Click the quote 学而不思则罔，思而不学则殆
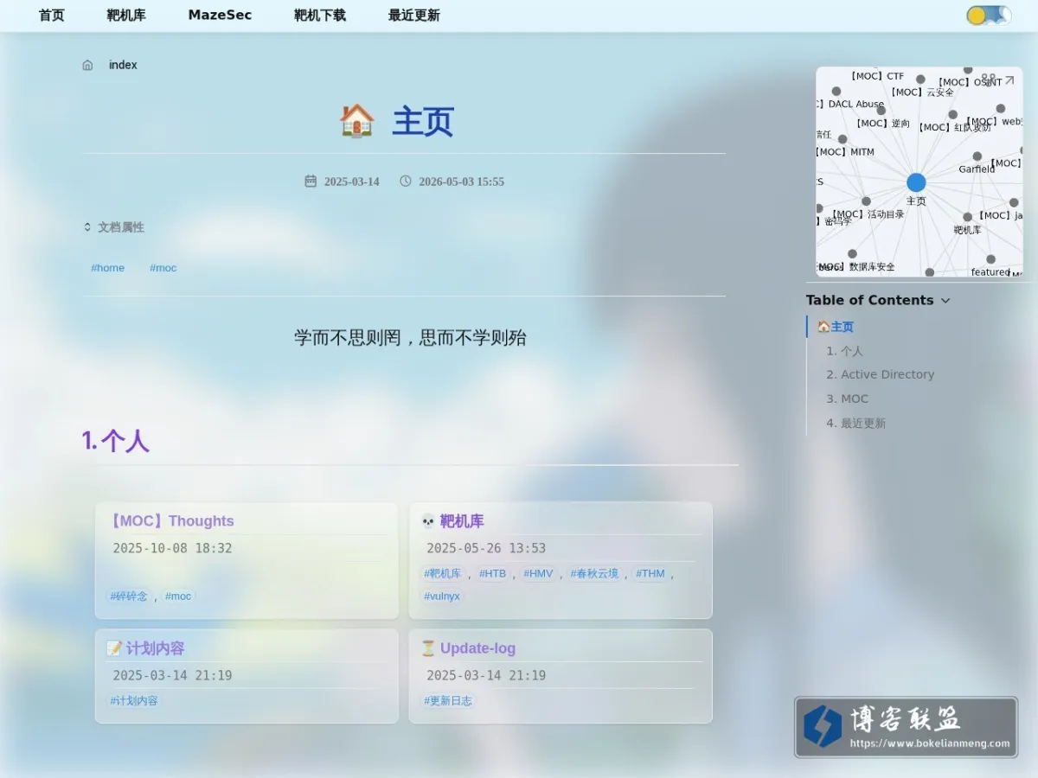Screen dimensions: 1038x778 click(410, 338)
